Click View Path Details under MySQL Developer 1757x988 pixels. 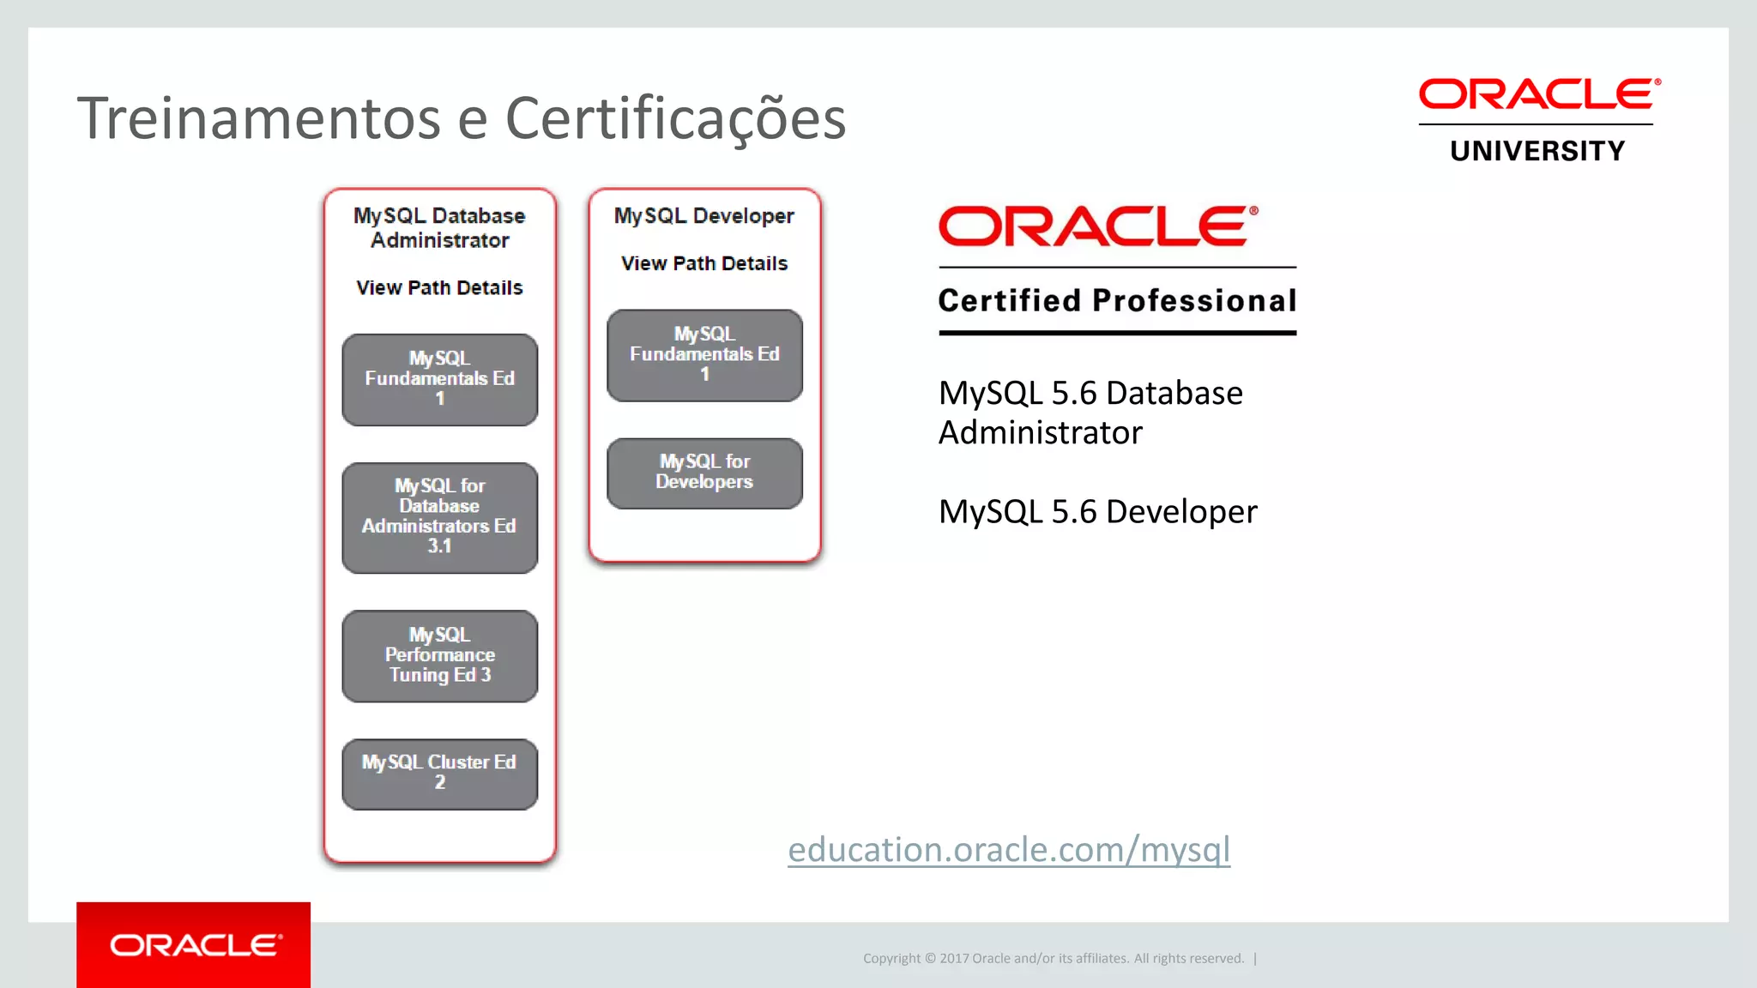(704, 264)
